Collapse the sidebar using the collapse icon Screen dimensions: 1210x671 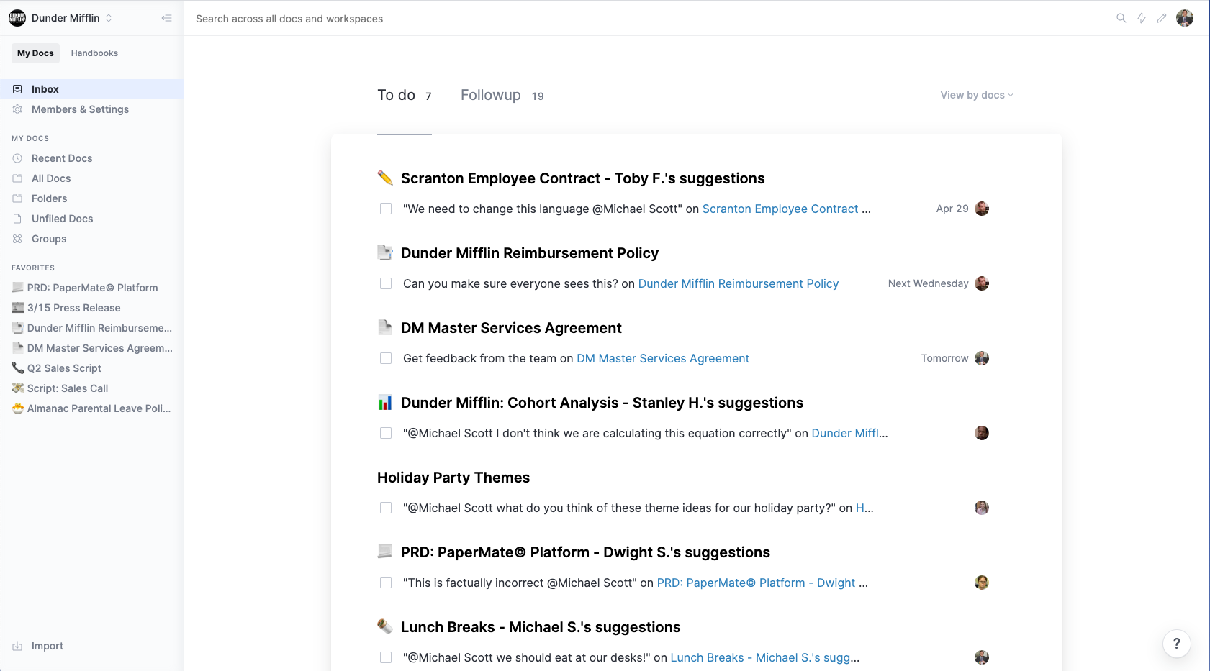coord(166,18)
